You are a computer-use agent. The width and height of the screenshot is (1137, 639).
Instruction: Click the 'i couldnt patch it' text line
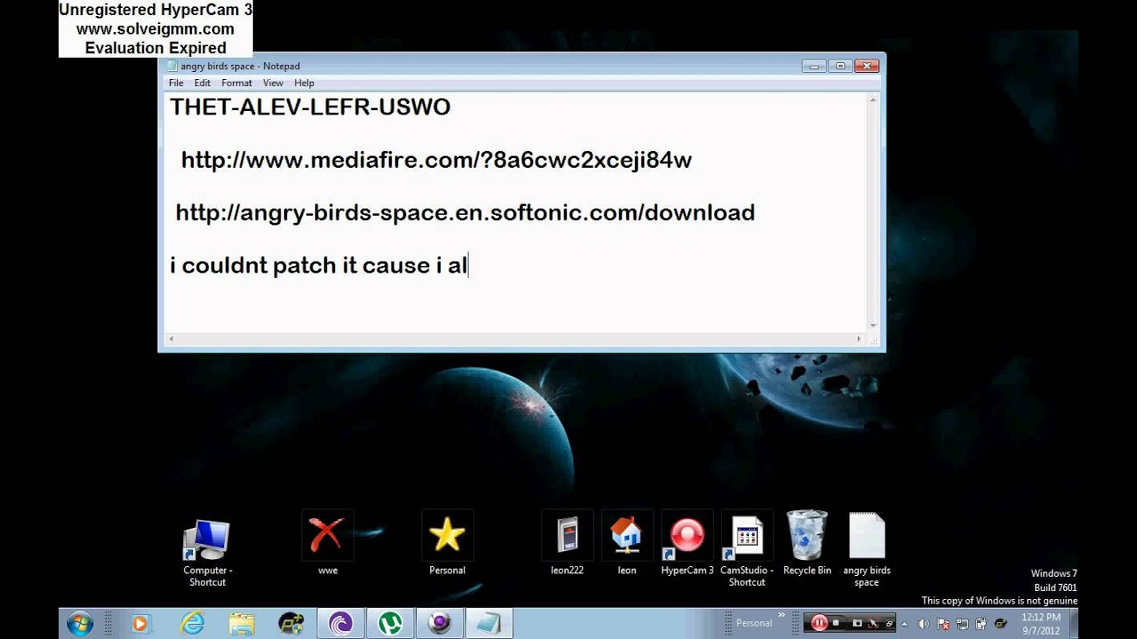[318, 264]
